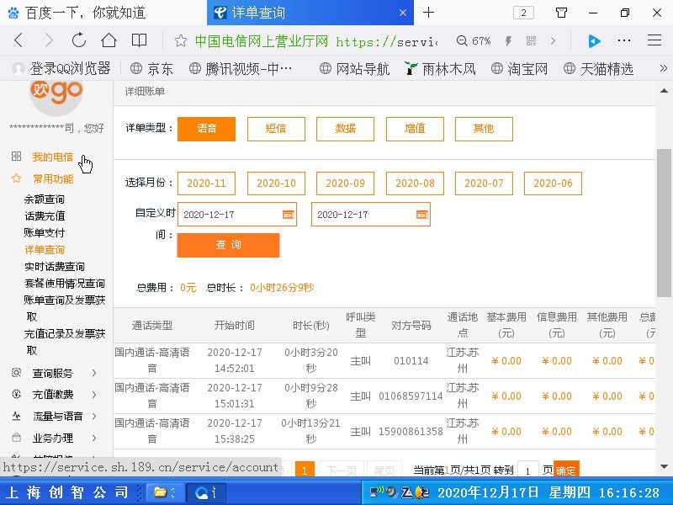Image resolution: width=673 pixels, height=505 pixels.
Task: Expand the 充值缴费 sidebar section
Action: pyautogui.click(x=54, y=394)
